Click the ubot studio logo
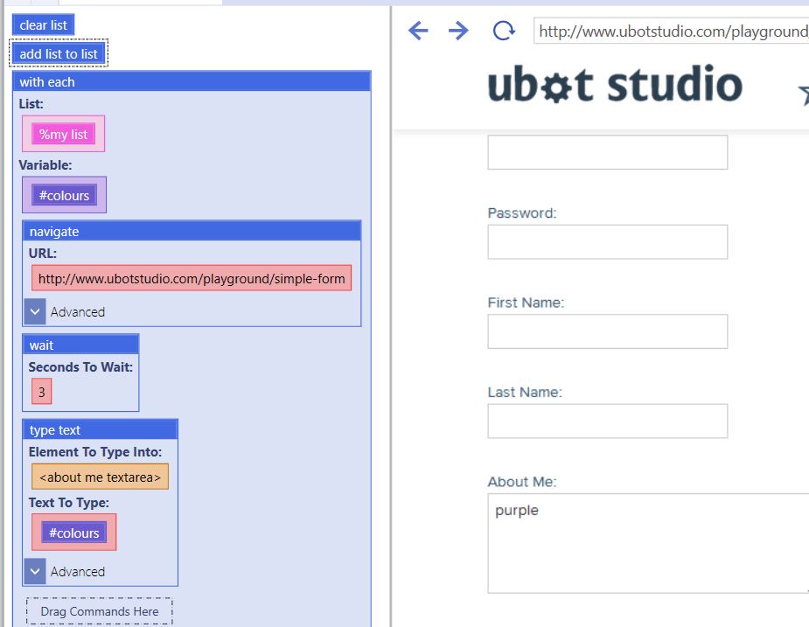This screenshot has height=627, width=809. point(615,85)
